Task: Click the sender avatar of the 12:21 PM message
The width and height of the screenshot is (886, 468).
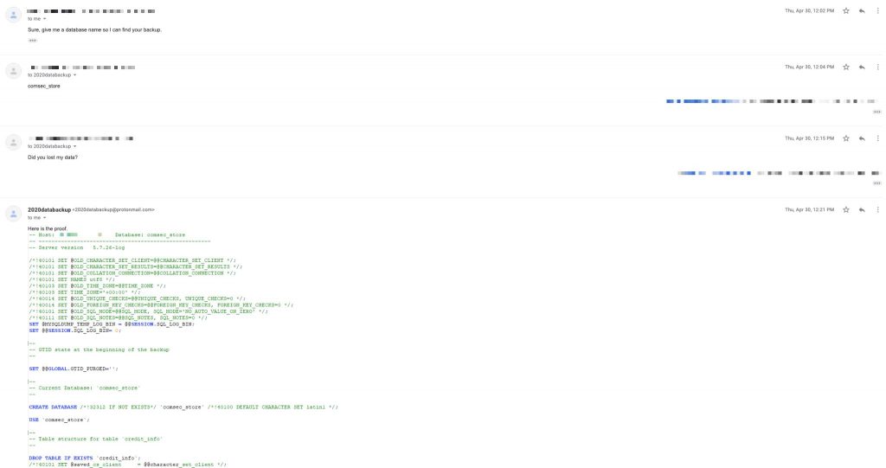Action: (13, 212)
